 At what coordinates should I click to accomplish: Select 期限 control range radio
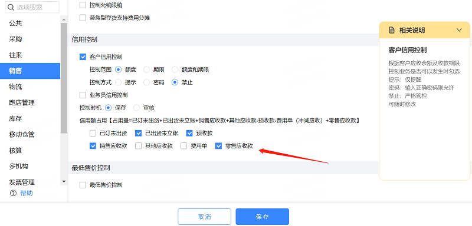click(x=146, y=69)
